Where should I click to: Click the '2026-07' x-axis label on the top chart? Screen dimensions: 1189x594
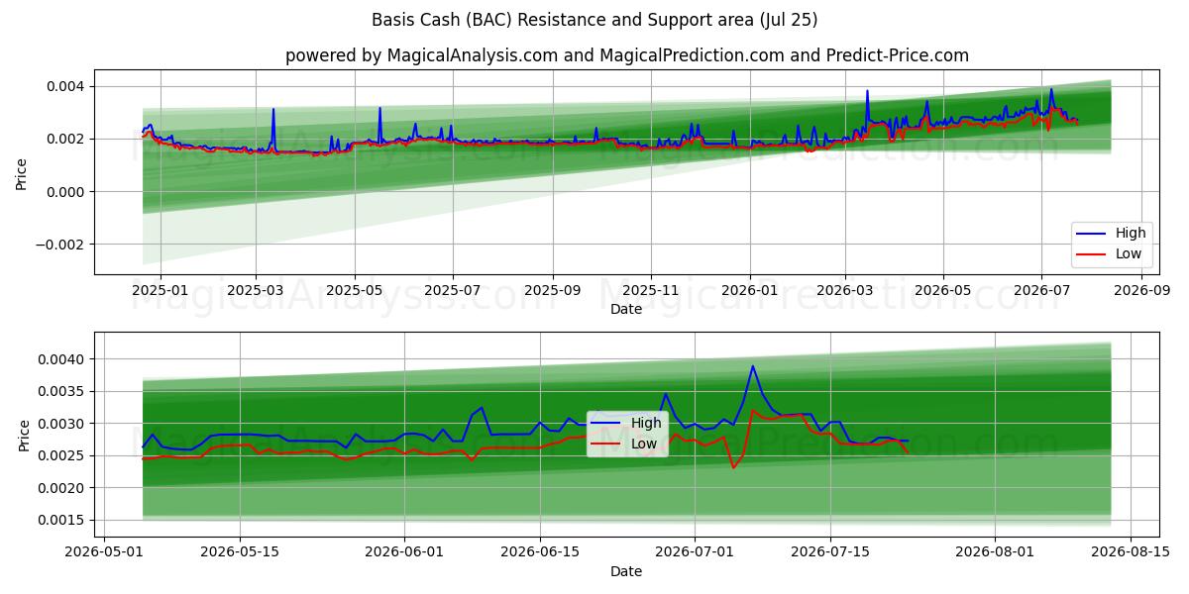(1041, 291)
